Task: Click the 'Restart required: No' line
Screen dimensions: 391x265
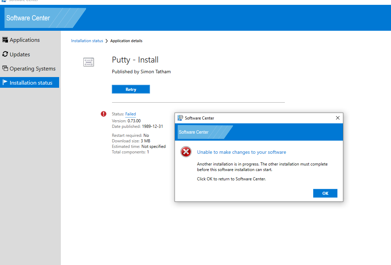Action: coord(130,135)
